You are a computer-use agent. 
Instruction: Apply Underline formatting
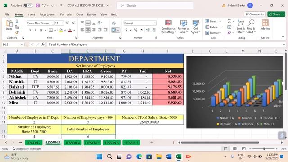[x=41, y=30]
